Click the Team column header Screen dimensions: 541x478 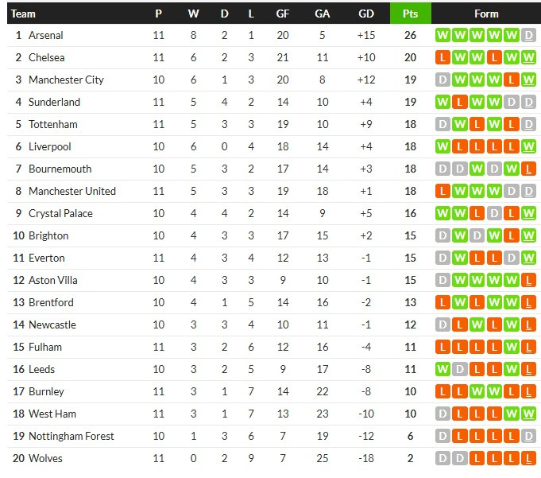click(24, 14)
